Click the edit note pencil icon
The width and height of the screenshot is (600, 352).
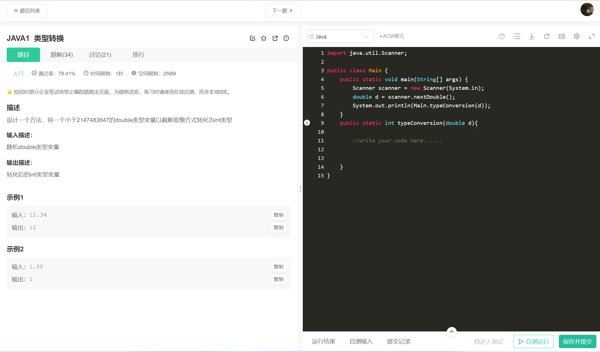tap(252, 38)
